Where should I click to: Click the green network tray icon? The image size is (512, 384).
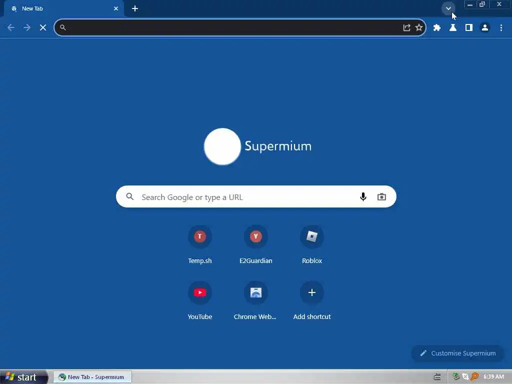coord(456,377)
